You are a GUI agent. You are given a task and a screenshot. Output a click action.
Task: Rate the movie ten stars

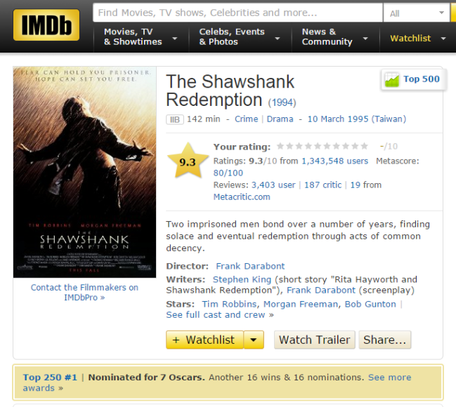point(365,146)
